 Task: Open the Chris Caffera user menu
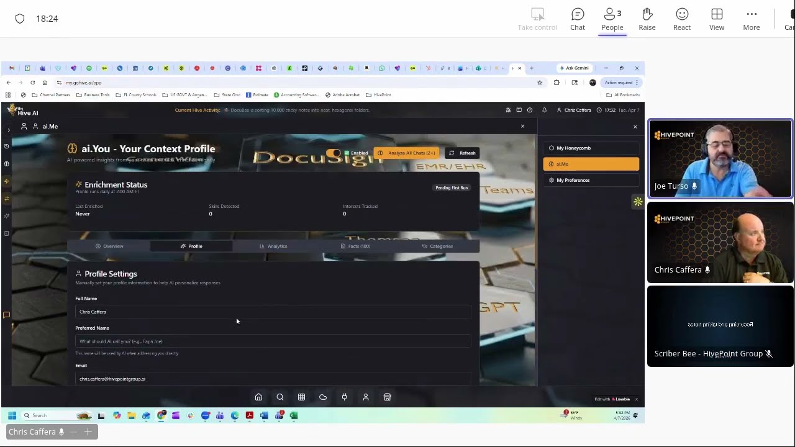(x=574, y=110)
